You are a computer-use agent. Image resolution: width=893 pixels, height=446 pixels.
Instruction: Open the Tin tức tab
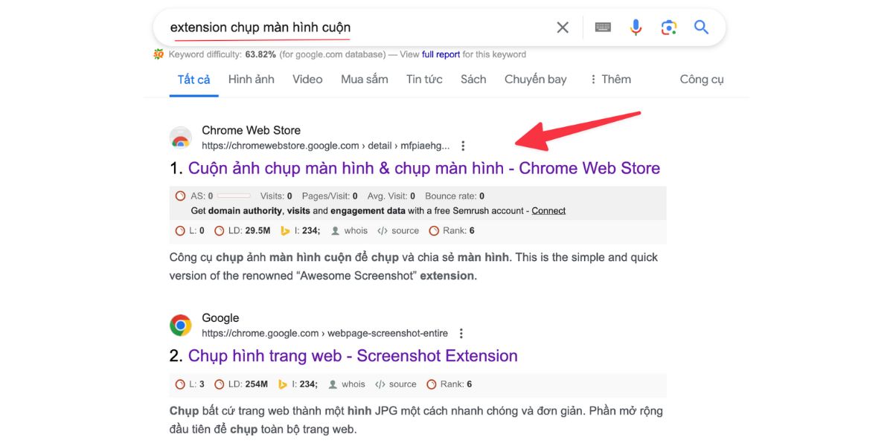click(x=424, y=80)
